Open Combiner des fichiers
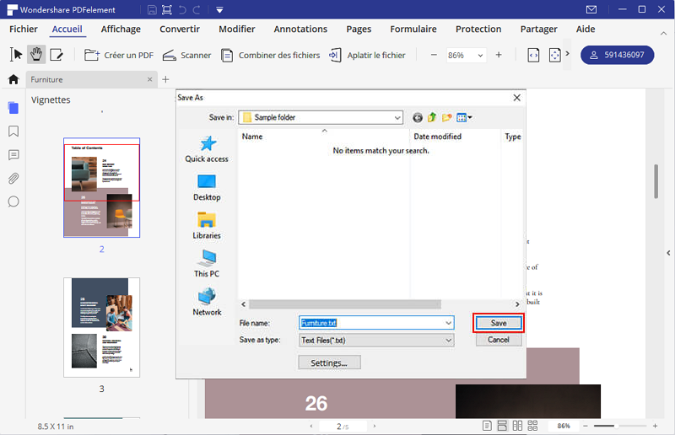Viewport: 675px width, 435px height. (x=270, y=55)
